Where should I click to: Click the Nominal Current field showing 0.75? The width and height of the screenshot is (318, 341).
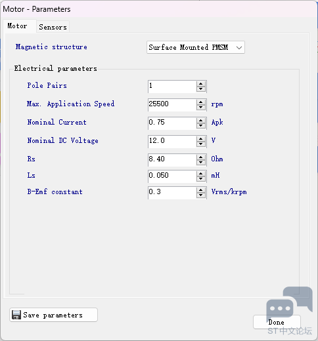[172, 123]
